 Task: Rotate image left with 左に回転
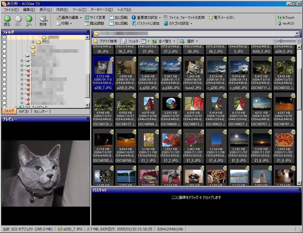tap(119, 18)
